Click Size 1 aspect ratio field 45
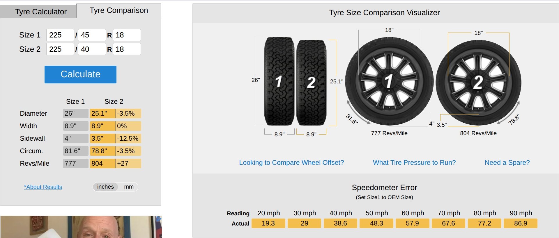The image size is (559, 238). [x=92, y=35]
